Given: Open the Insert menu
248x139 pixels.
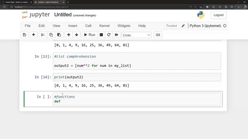Looking at the screenshot, I should tap(73, 26).
